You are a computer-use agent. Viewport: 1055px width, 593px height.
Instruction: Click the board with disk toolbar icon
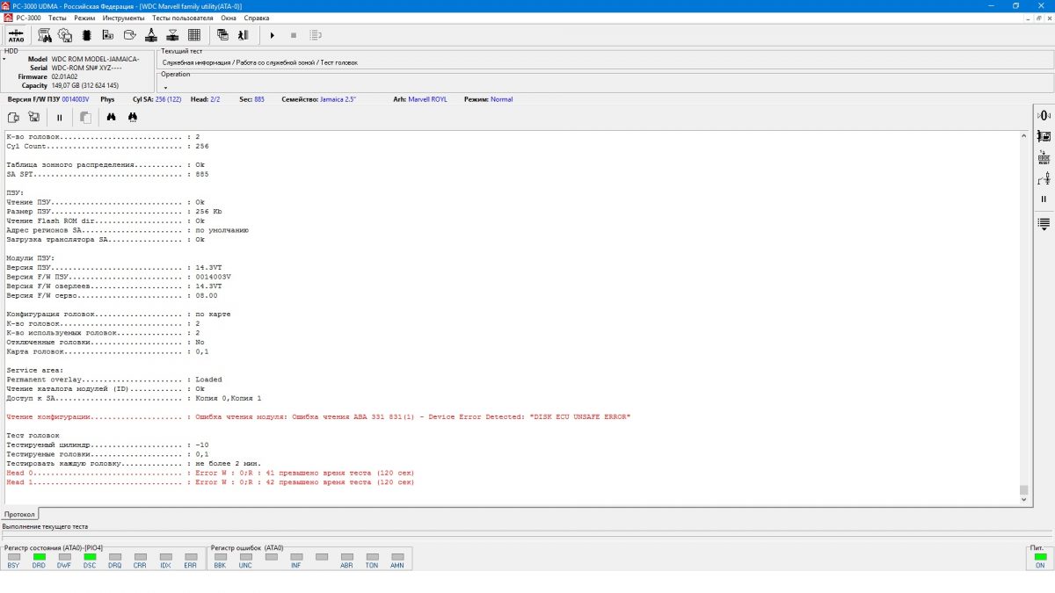tap(107, 35)
